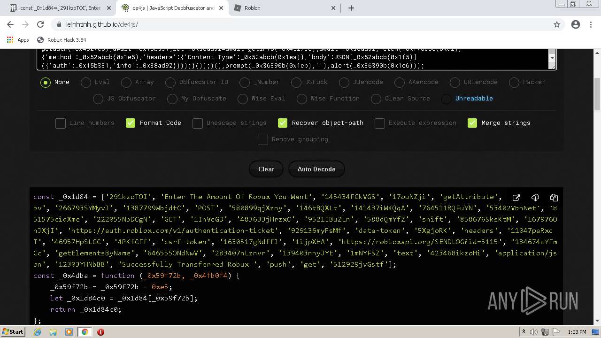Toggle Recover object-path checkbox
Image resolution: width=601 pixels, height=338 pixels.
pyautogui.click(x=283, y=123)
